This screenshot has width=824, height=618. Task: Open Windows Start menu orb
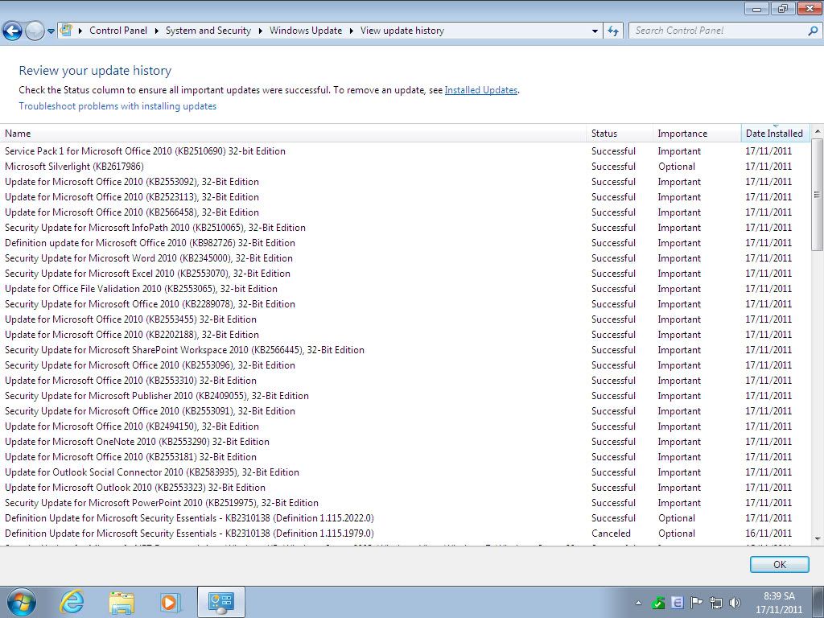(x=21, y=602)
